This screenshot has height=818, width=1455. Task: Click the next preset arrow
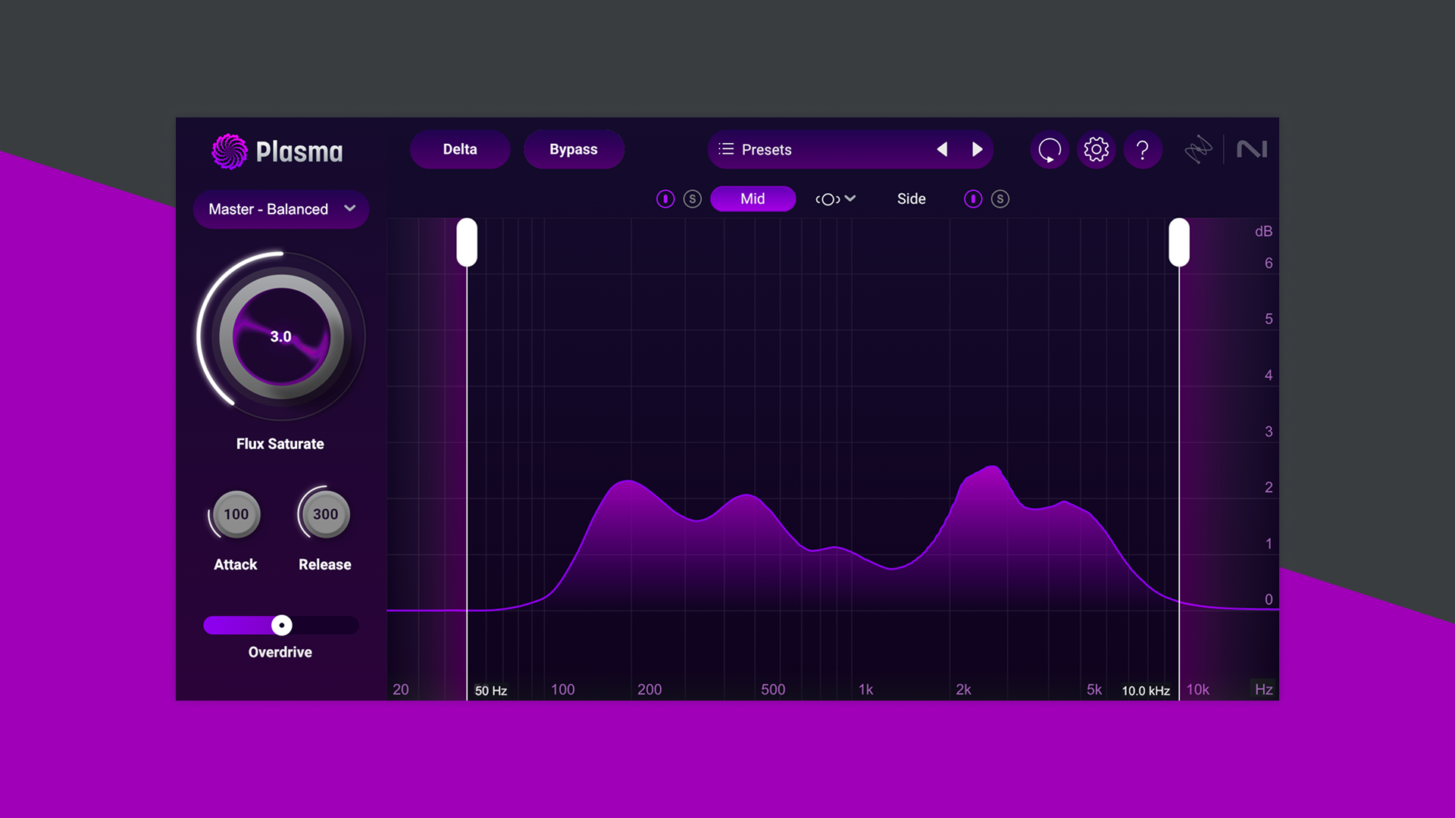pyautogui.click(x=978, y=149)
